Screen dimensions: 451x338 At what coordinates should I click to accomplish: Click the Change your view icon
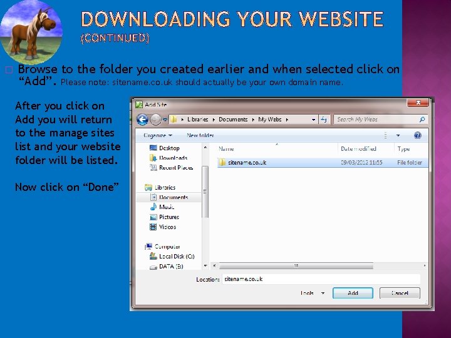(x=385, y=135)
